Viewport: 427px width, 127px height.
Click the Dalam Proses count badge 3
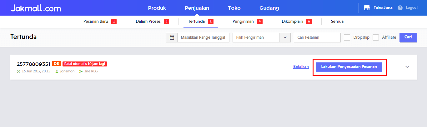[166, 22]
